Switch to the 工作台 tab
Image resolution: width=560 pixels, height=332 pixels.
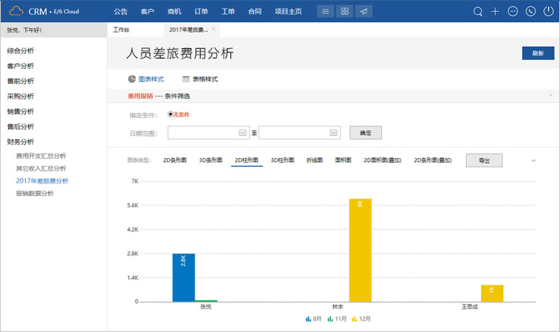coord(121,29)
